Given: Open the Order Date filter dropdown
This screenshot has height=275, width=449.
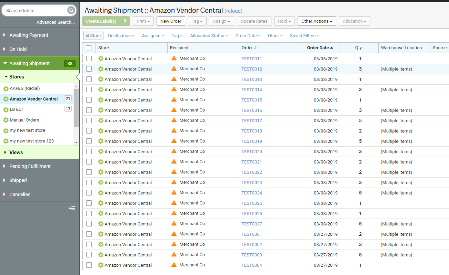Looking at the screenshot, I should (x=248, y=35).
